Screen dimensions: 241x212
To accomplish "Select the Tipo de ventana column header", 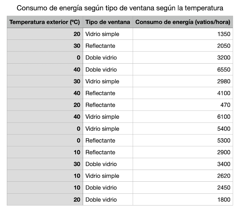I will click(x=108, y=22).
